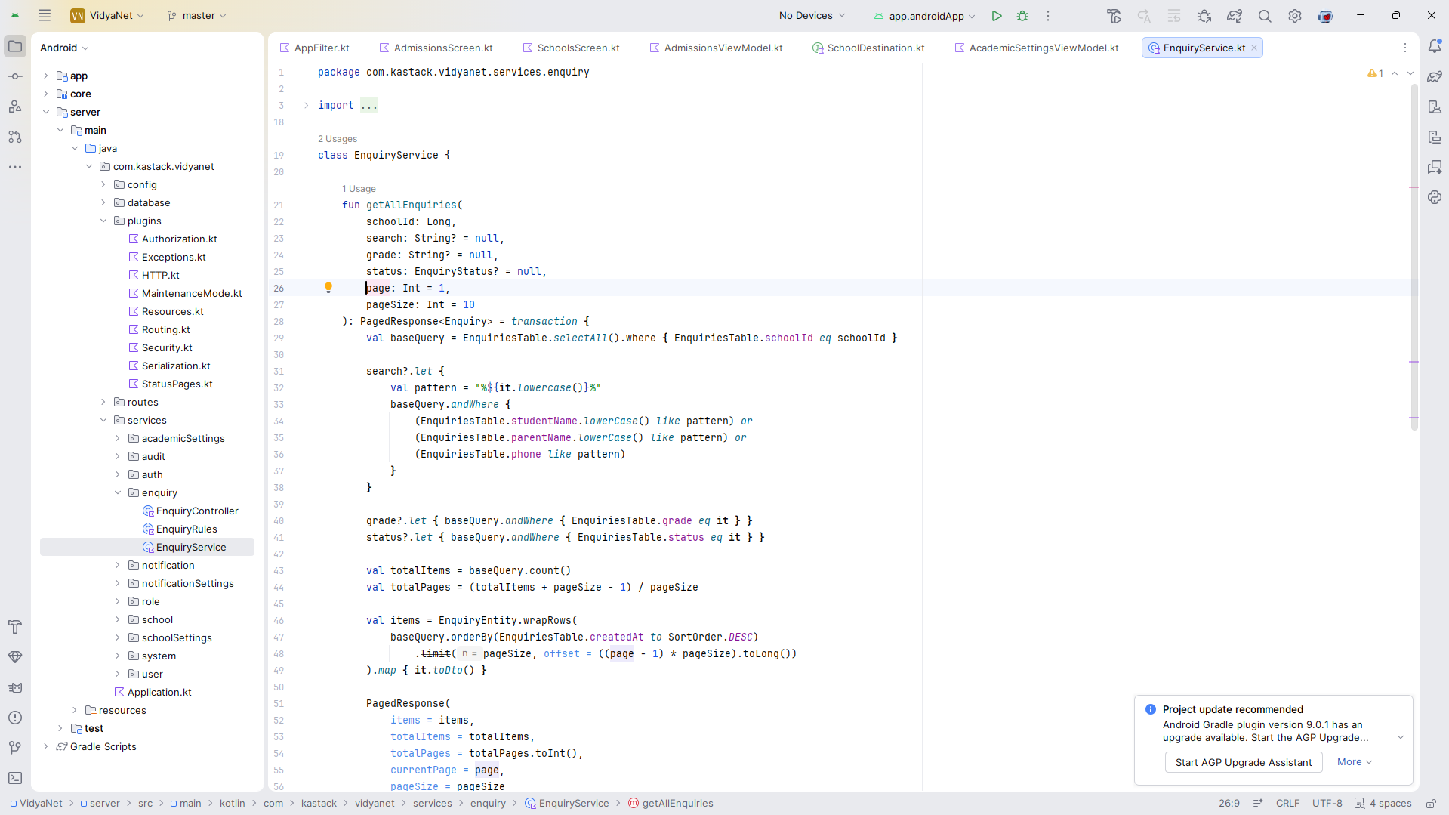Switch to the AppFilter.kt tab
This screenshot has width=1449, height=815.
(x=315, y=48)
